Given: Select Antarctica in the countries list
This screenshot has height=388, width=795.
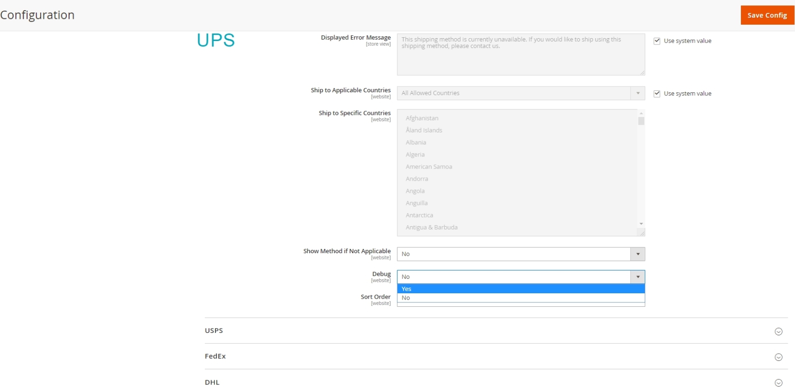Looking at the screenshot, I should coord(419,215).
